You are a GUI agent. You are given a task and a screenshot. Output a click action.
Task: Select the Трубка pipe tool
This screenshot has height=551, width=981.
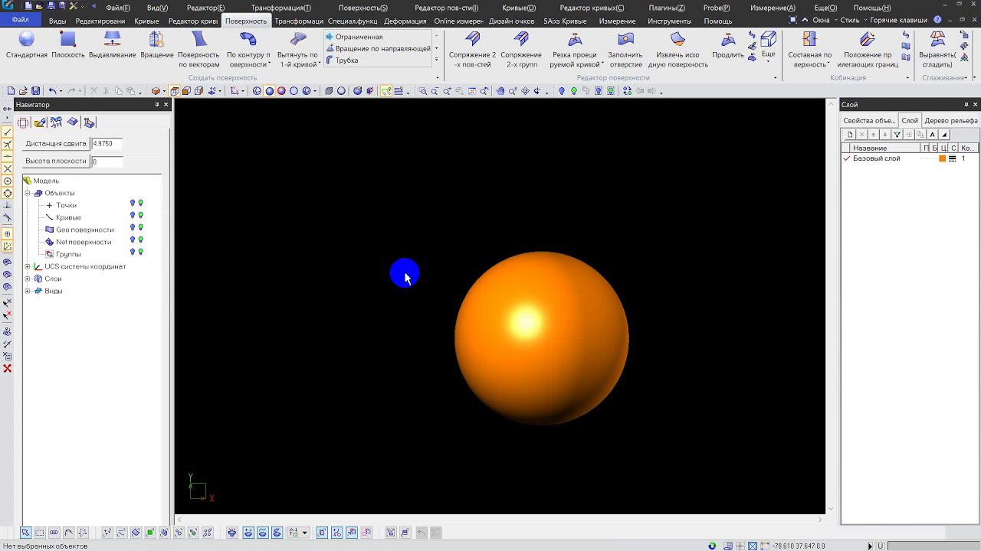[x=342, y=60]
